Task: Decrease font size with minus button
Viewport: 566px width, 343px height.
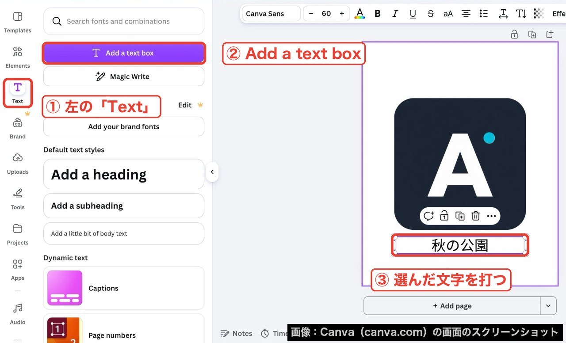Action: pyautogui.click(x=311, y=14)
